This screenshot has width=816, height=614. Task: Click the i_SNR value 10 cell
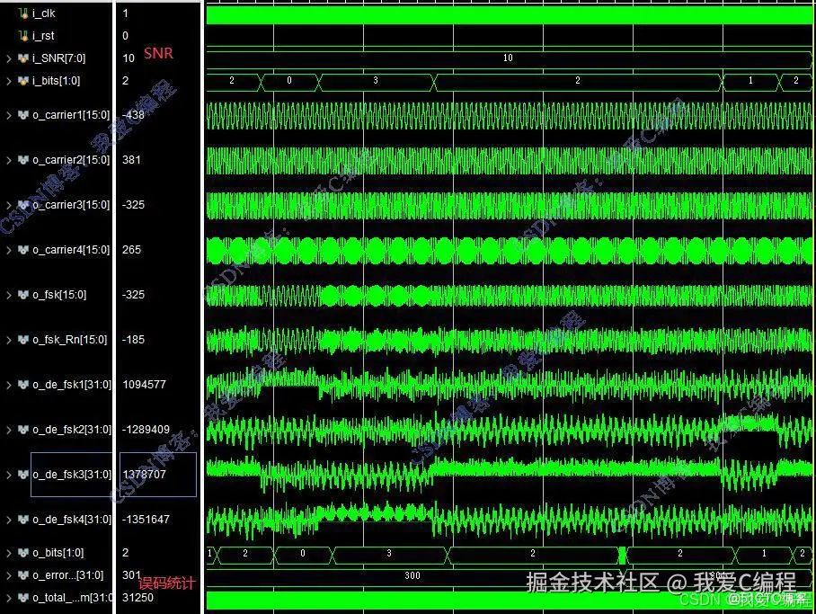coord(129,58)
